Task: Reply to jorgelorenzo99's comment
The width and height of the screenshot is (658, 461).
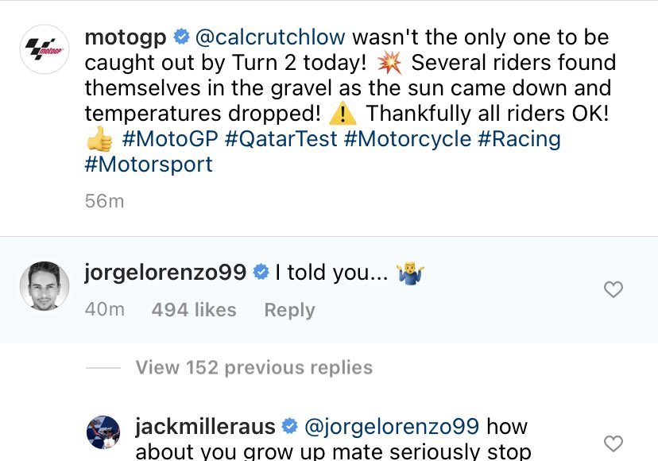Action: click(x=289, y=310)
